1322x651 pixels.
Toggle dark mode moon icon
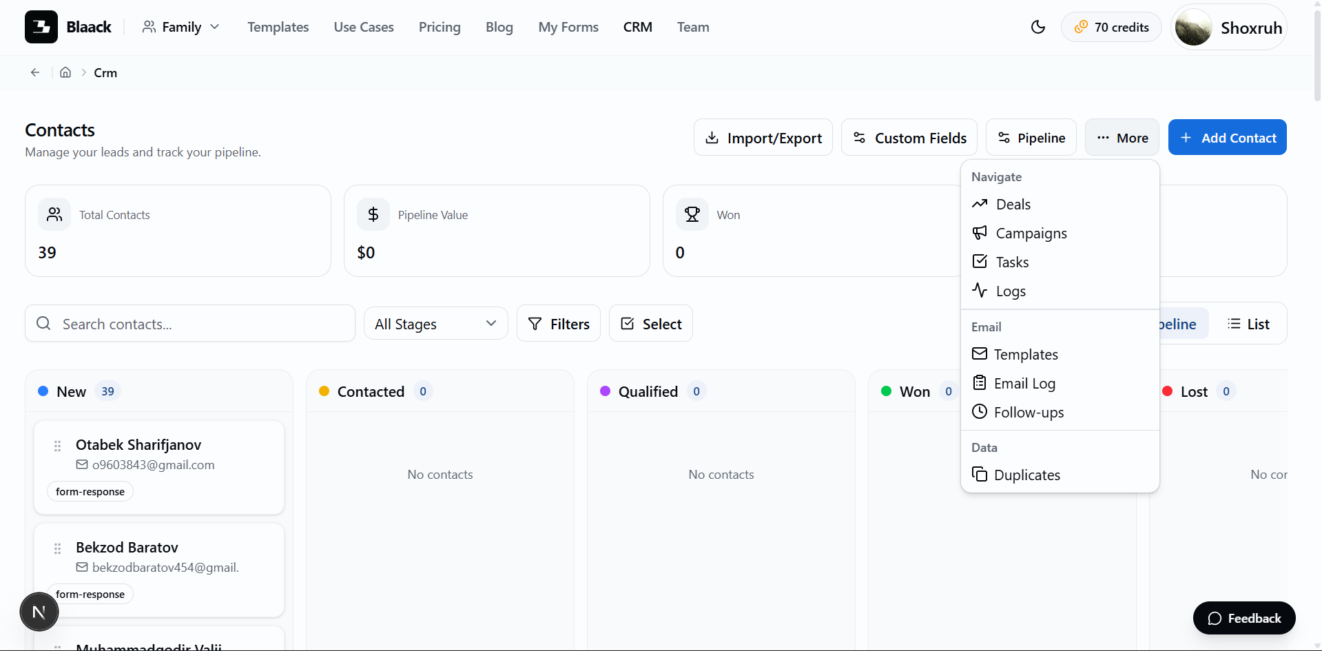(x=1037, y=27)
